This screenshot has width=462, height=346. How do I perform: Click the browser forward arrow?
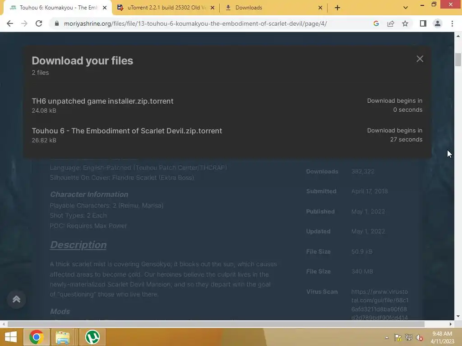pos(24,23)
